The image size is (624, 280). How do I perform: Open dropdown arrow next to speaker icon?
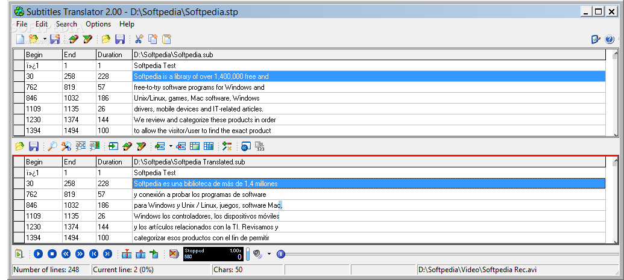[269, 254]
